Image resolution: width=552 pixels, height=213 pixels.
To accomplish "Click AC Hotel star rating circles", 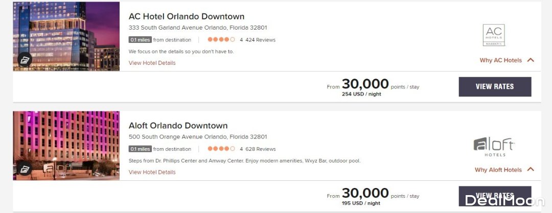I will click(221, 40).
